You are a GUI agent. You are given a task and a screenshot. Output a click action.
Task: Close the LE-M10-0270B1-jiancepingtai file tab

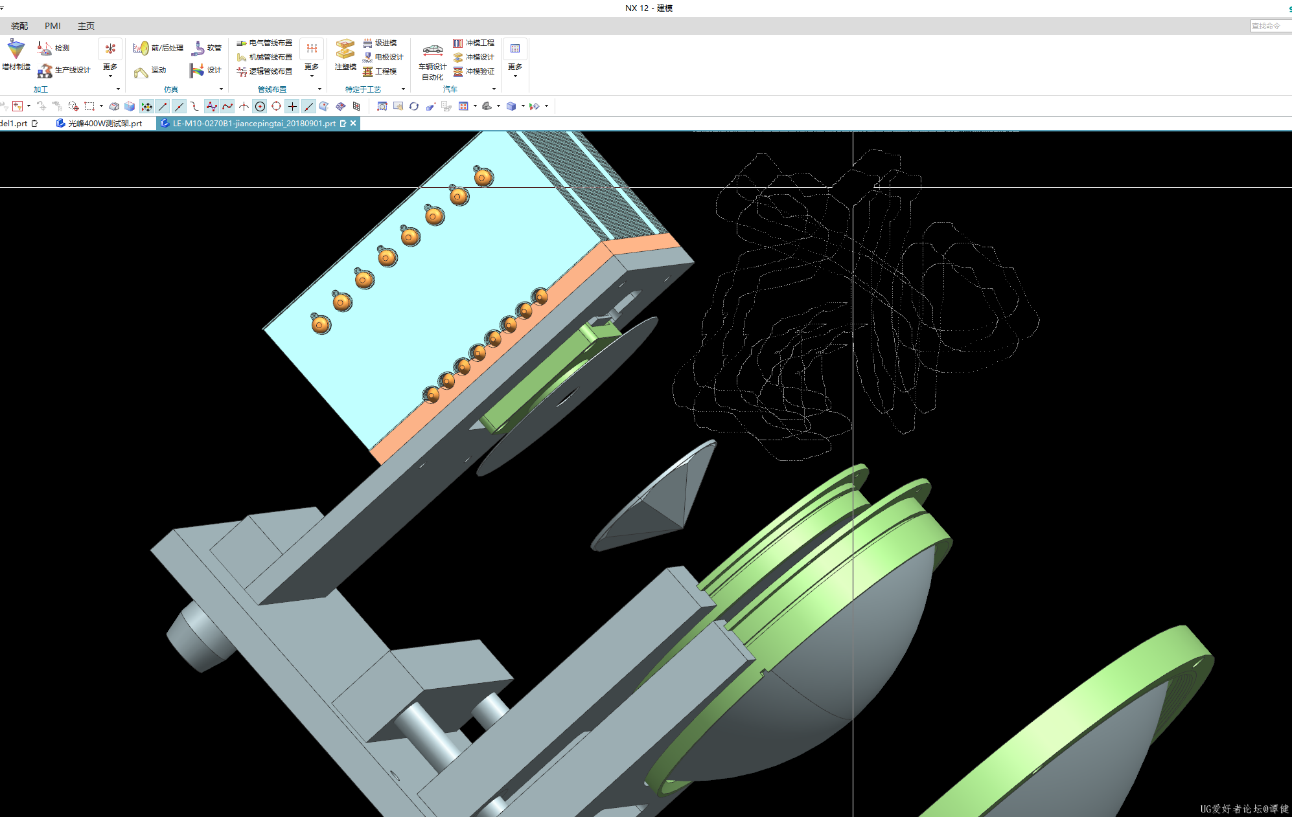click(x=353, y=123)
